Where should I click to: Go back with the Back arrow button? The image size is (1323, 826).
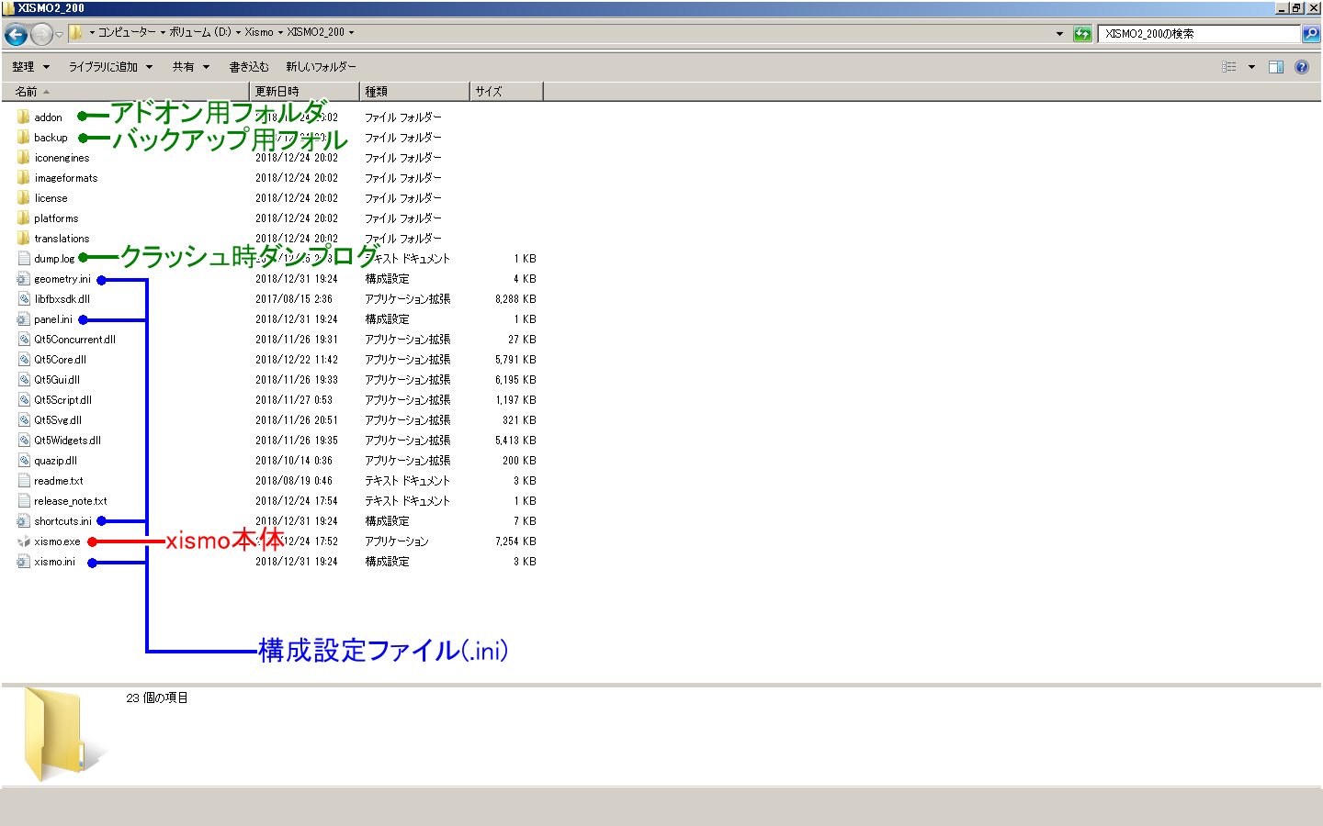(x=16, y=35)
